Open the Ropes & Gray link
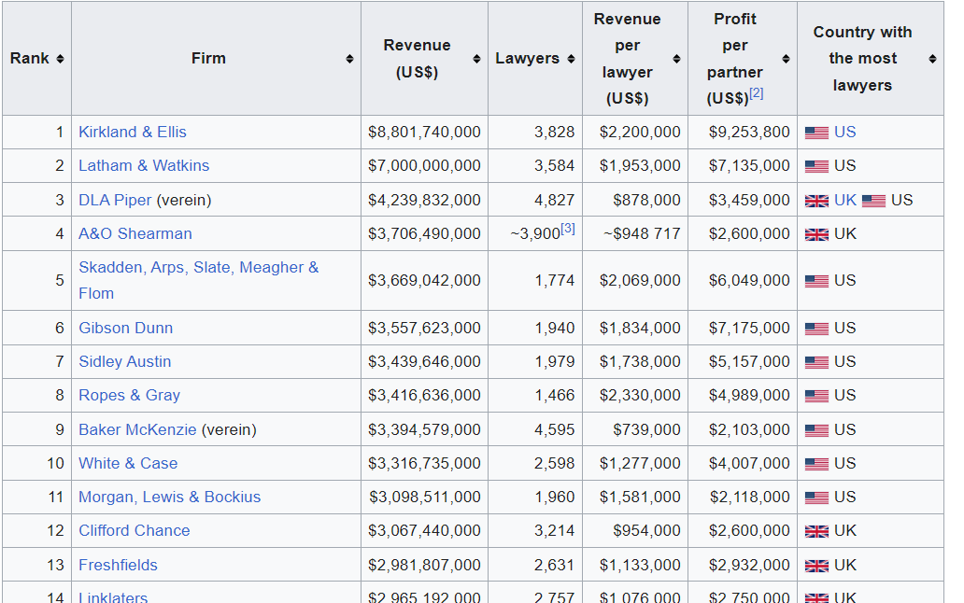The width and height of the screenshot is (964, 603). coord(129,396)
